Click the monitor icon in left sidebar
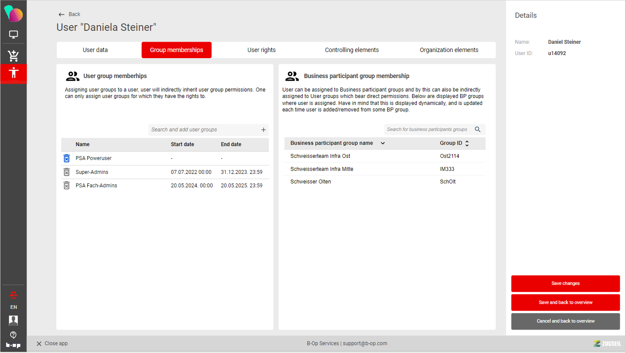 tap(13, 35)
